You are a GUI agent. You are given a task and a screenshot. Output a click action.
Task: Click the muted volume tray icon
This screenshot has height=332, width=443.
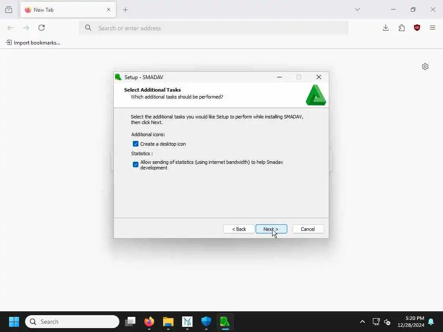(x=387, y=322)
